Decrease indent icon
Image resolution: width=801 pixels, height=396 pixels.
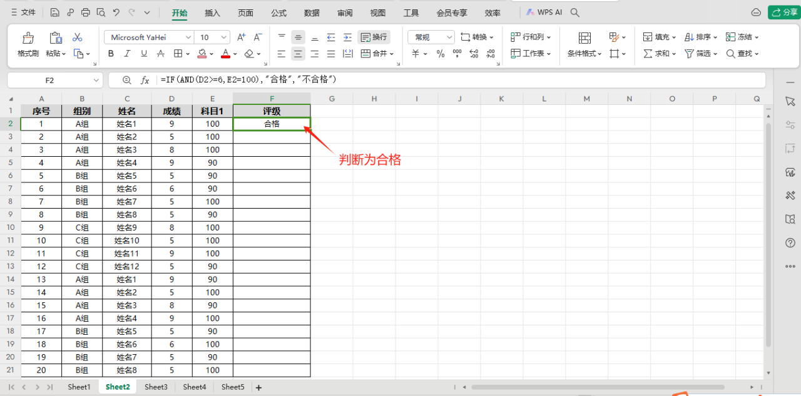coord(331,37)
